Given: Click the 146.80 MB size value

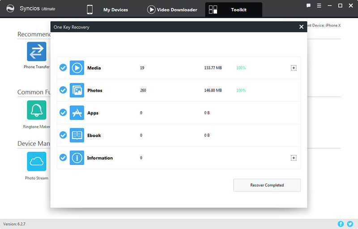Looking at the screenshot, I should click(x=213, y=90).
